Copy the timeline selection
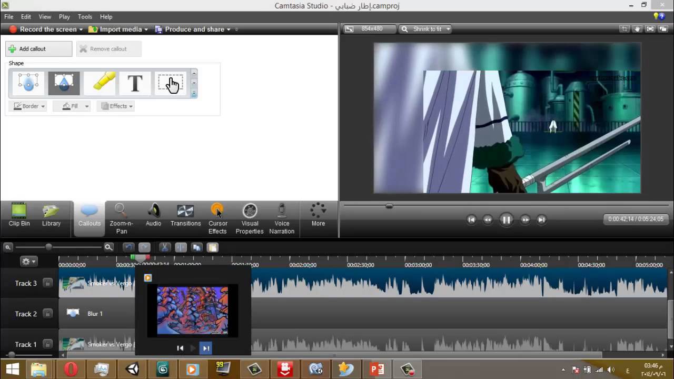 [197, 247]
